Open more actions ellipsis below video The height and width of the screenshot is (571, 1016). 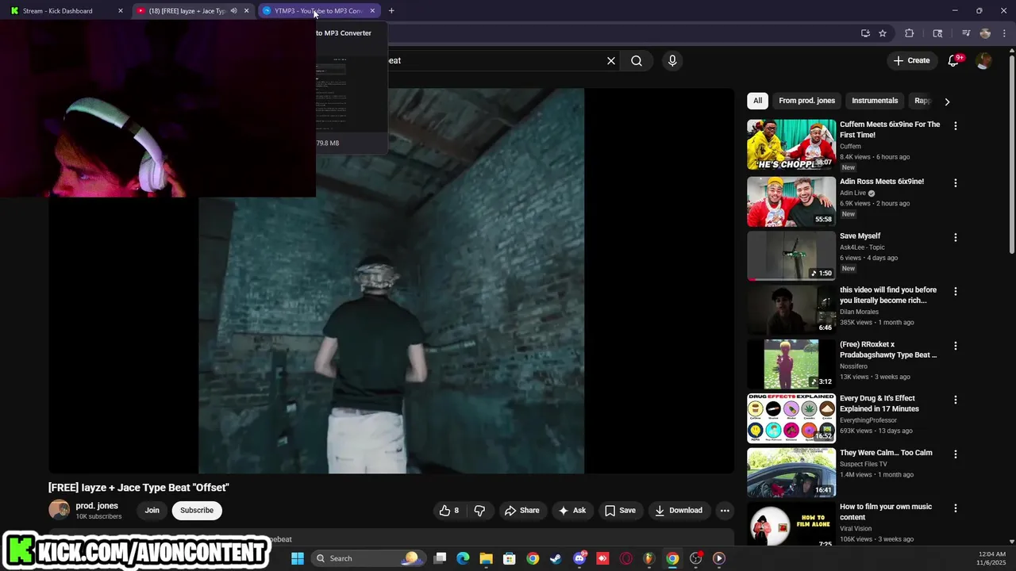725,511
